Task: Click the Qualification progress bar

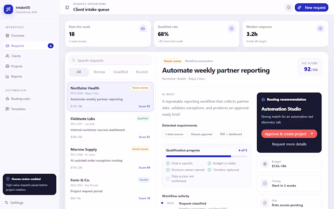Action: (207, 156)
